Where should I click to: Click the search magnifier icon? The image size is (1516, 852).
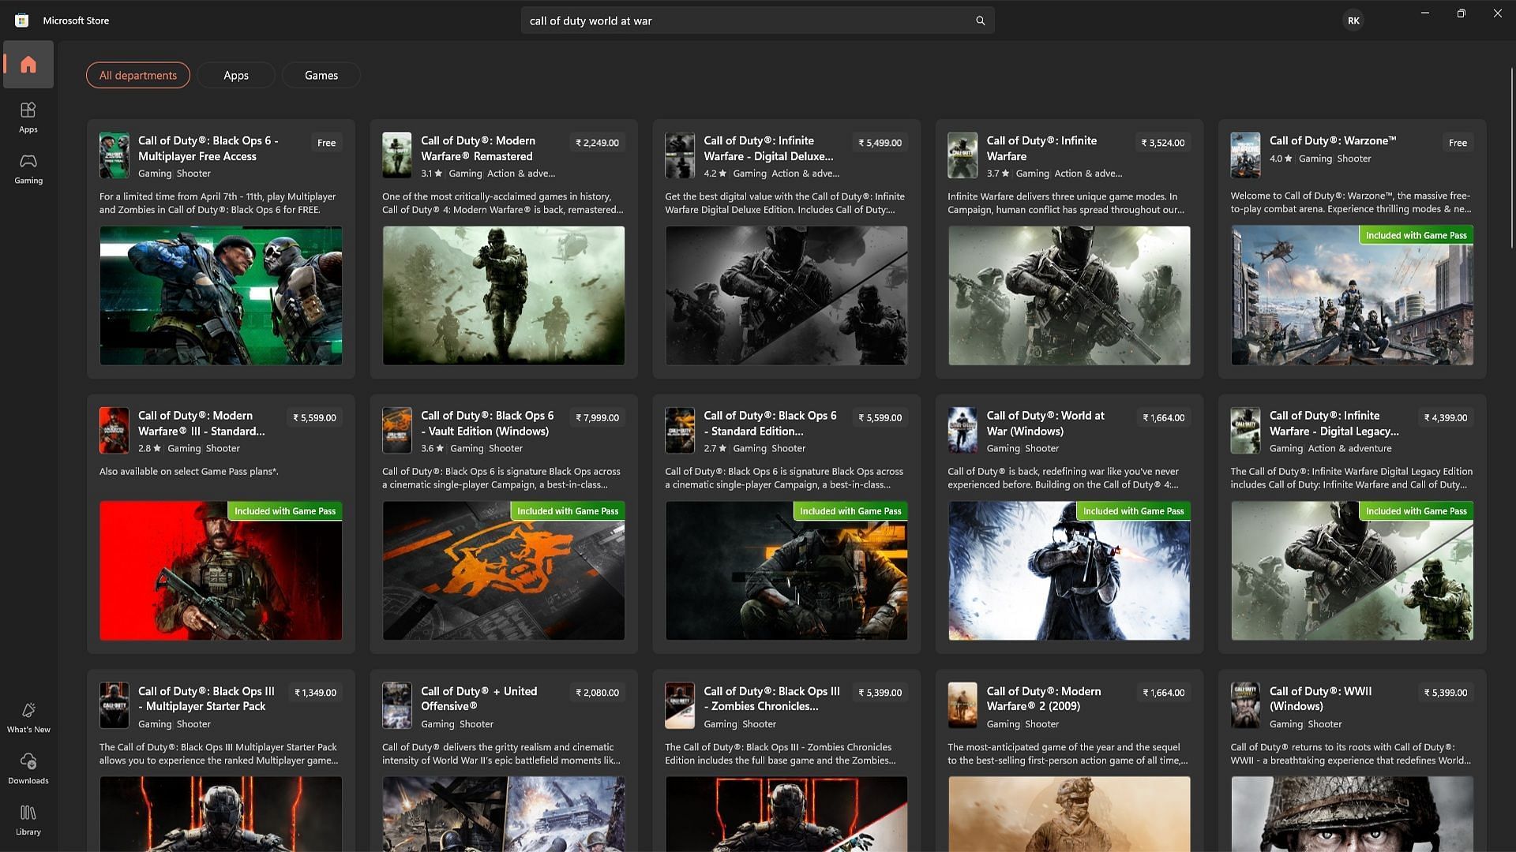click(980, 21)
